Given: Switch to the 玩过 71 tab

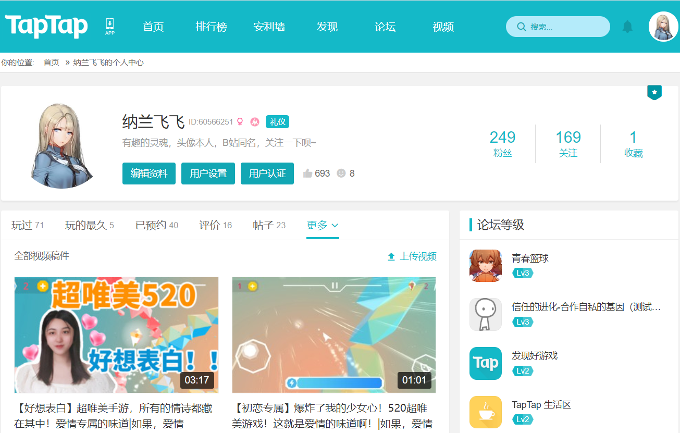Looking at the screenshot, I should (x=28, y=225).
